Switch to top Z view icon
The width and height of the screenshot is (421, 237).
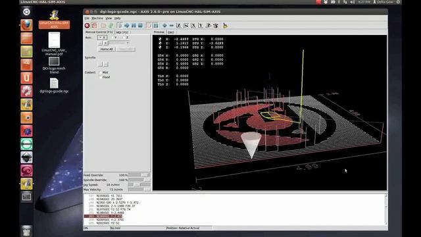178,26
